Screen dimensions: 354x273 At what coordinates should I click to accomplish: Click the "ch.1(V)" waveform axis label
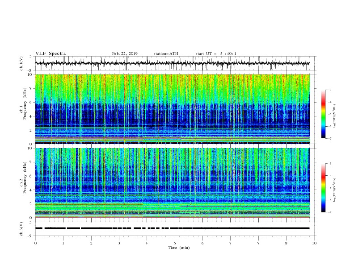[x=21, y=63]
